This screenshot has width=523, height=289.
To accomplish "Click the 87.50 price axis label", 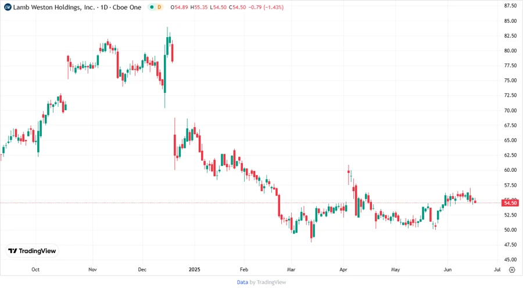I will (x=510, y=6).
